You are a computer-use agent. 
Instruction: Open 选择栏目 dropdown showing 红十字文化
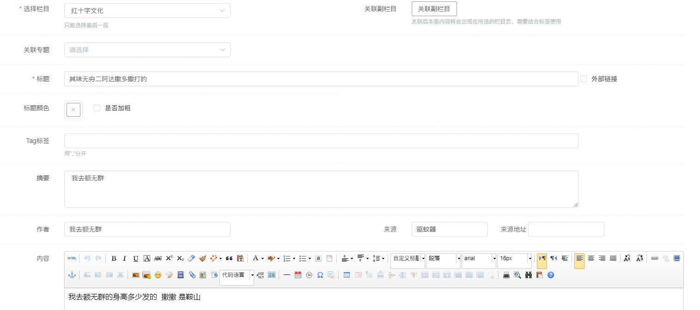tap(147, 11)
